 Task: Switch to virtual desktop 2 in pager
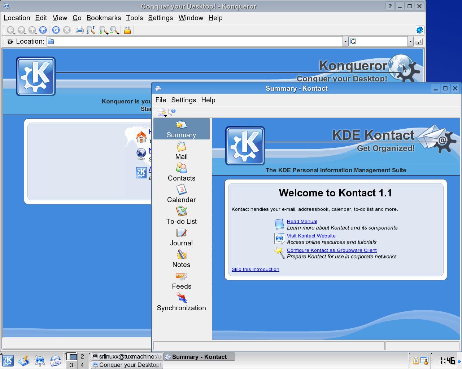82,356
